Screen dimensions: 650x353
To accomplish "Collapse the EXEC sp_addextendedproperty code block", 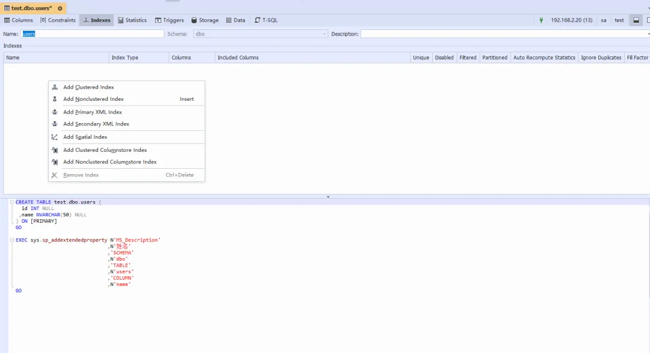I will pos(12,240).
